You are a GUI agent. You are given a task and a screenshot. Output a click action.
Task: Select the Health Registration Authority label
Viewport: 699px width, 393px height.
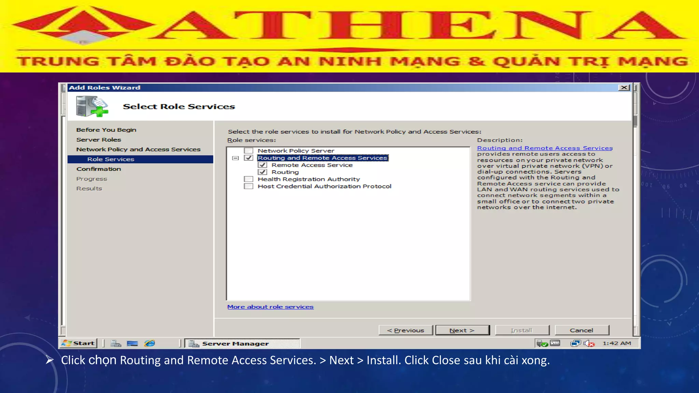(309, 179)
